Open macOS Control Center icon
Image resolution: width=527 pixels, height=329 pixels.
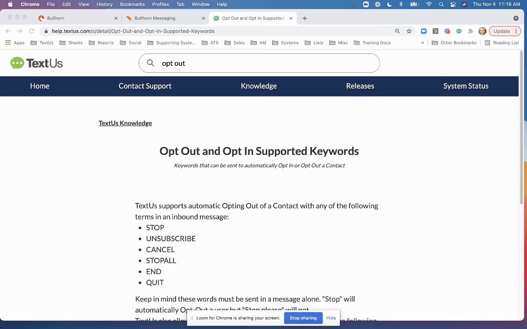coord(453,4)
